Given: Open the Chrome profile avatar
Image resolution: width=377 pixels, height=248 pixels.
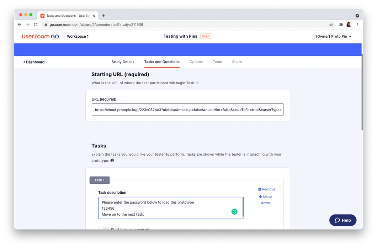Looking at the screenshot, I should click(x=349, y=25).
